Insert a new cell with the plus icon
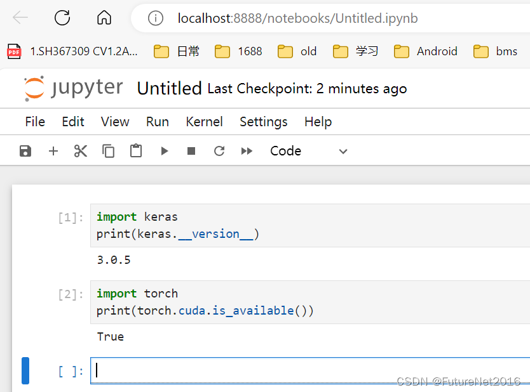Viewport: 530px width, 392px height. pyautogui.click(x=53, y=151)
